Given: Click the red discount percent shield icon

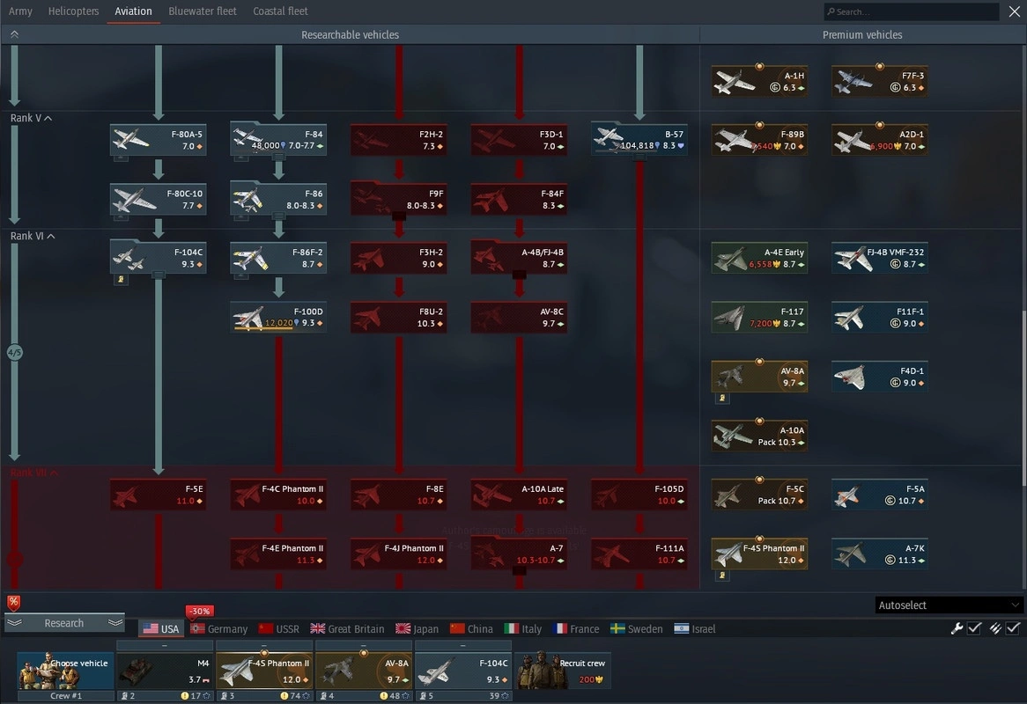Looking at the screenshot, I should click(13, 602).
